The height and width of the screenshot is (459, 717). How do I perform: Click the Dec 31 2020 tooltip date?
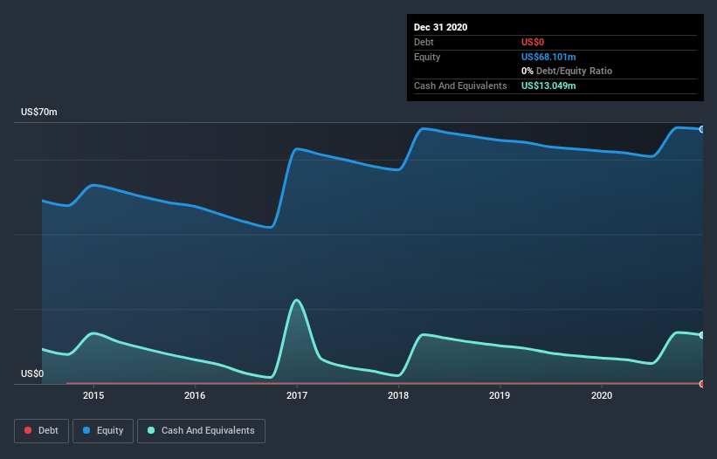(440, 27)
